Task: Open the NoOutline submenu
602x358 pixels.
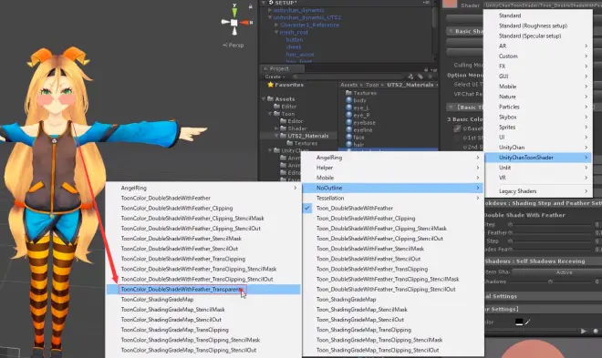Action: pyautogui.click(x=393, y=188)
